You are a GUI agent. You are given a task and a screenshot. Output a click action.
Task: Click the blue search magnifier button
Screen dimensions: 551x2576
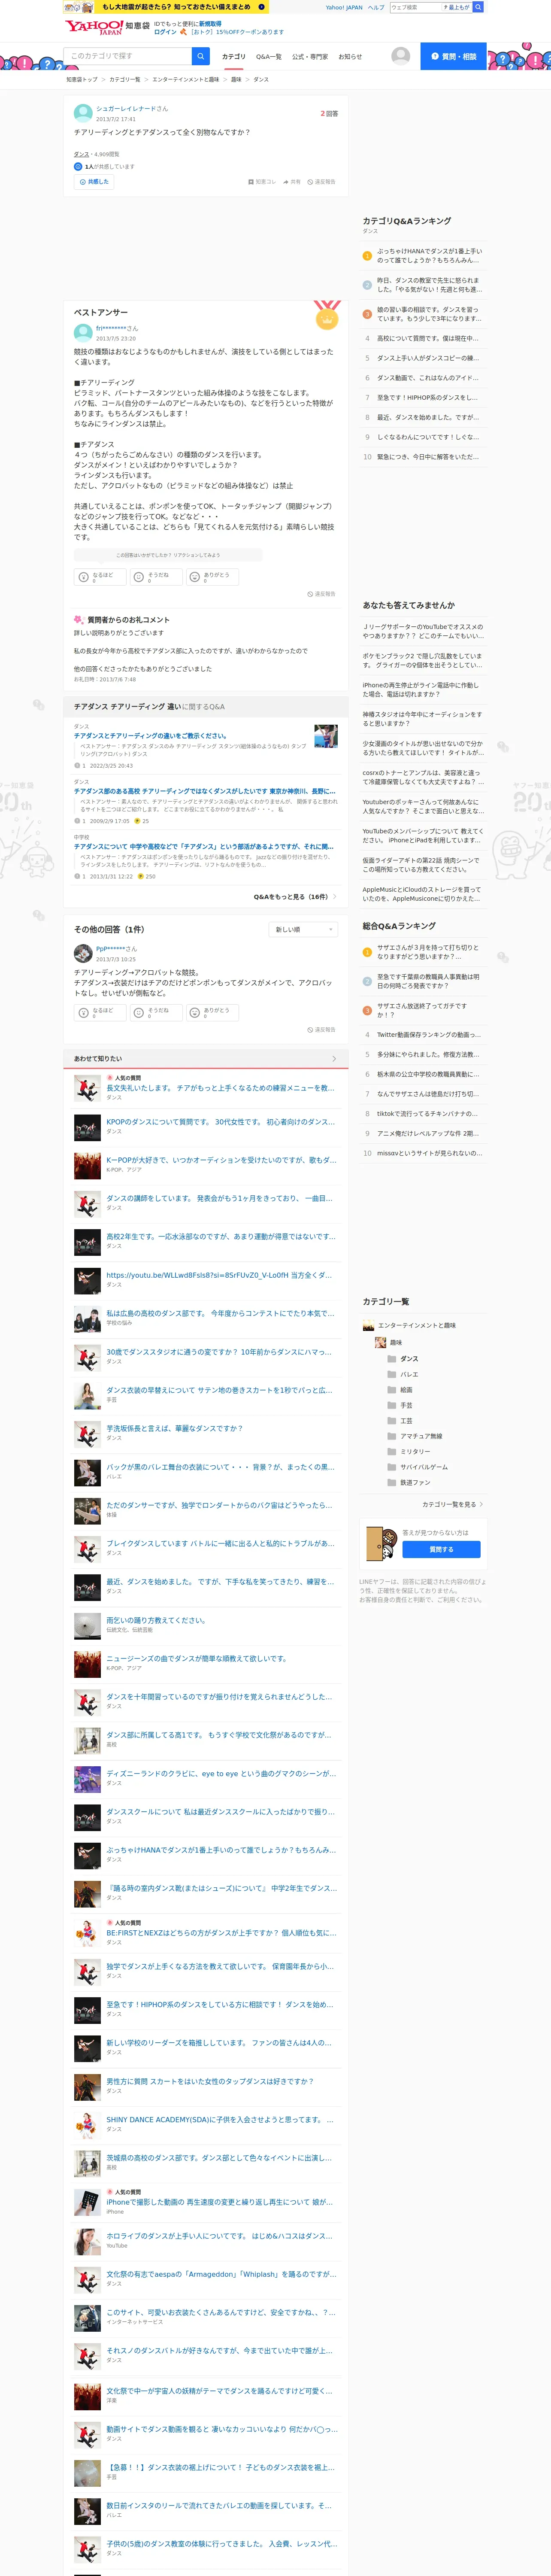pos(201,56)
